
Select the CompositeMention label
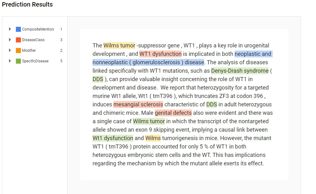click(x=38, y=29)
